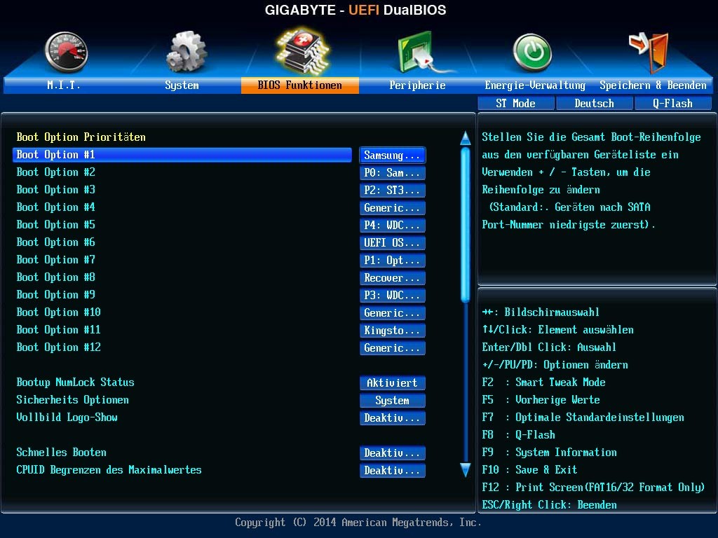The height and width of the screenshot is (538, 718).
Task: Open Boot Option #4 Generic dropdown
Action: tap(393, 207)
